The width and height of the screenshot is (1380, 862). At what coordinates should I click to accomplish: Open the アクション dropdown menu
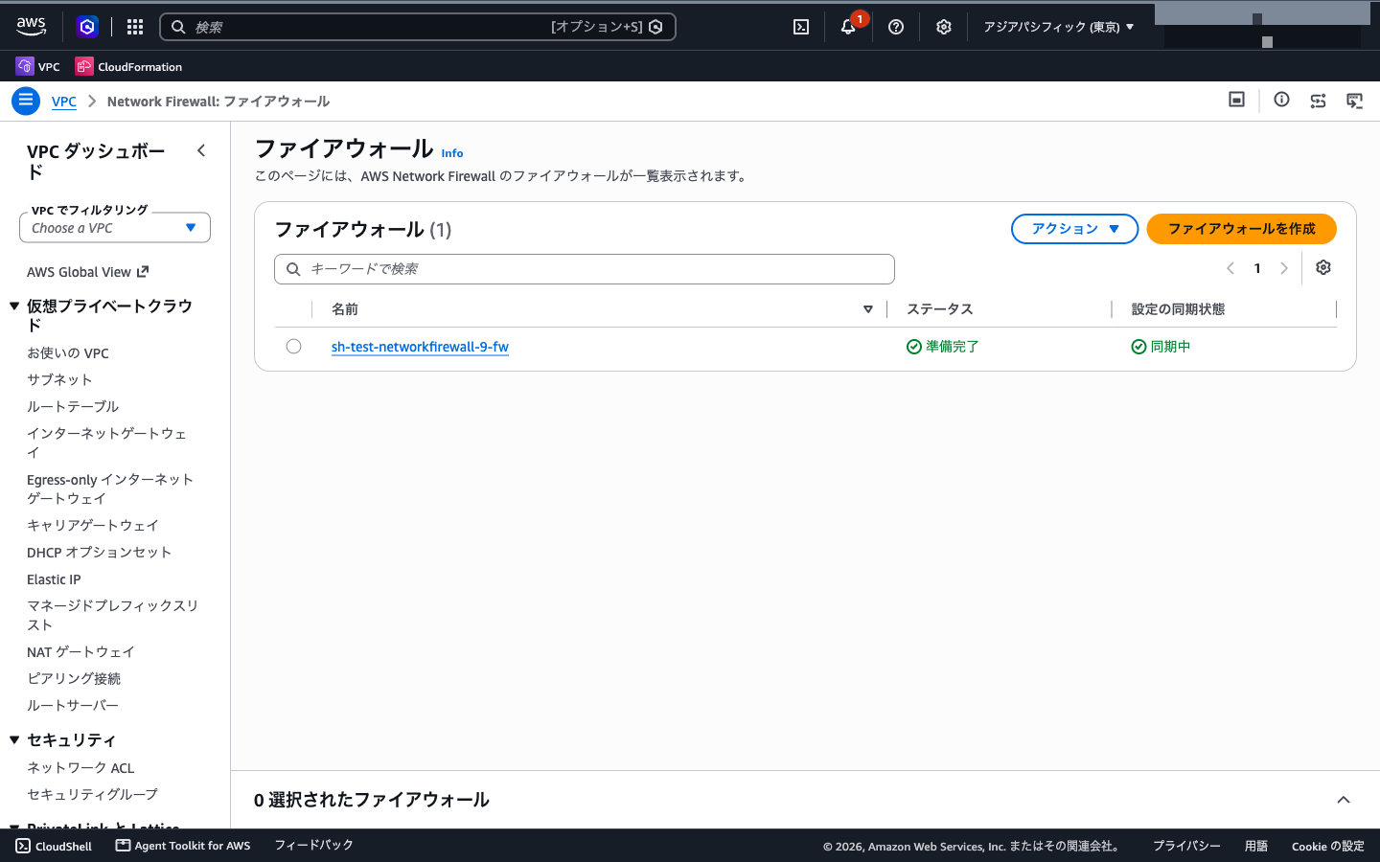1074,229
